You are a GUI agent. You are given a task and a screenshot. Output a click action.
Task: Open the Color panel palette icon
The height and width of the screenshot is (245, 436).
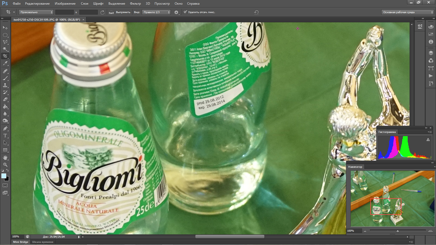431,27
